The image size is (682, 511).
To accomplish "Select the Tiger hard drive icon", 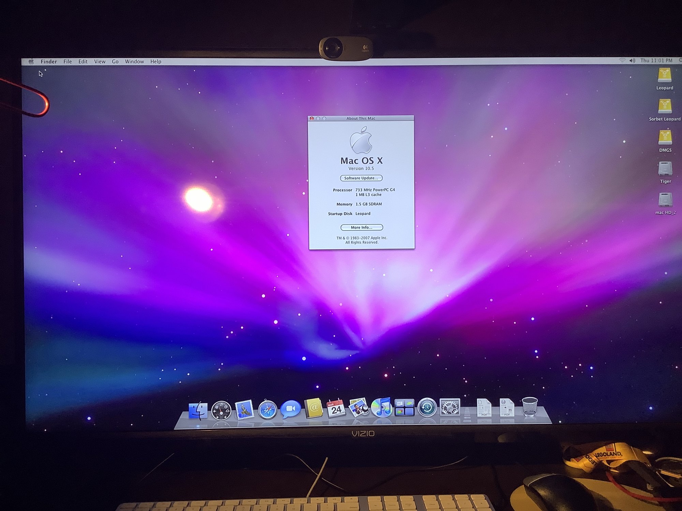I will (665, 169).
